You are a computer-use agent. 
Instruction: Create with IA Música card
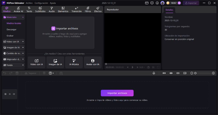tap(74, 62)
